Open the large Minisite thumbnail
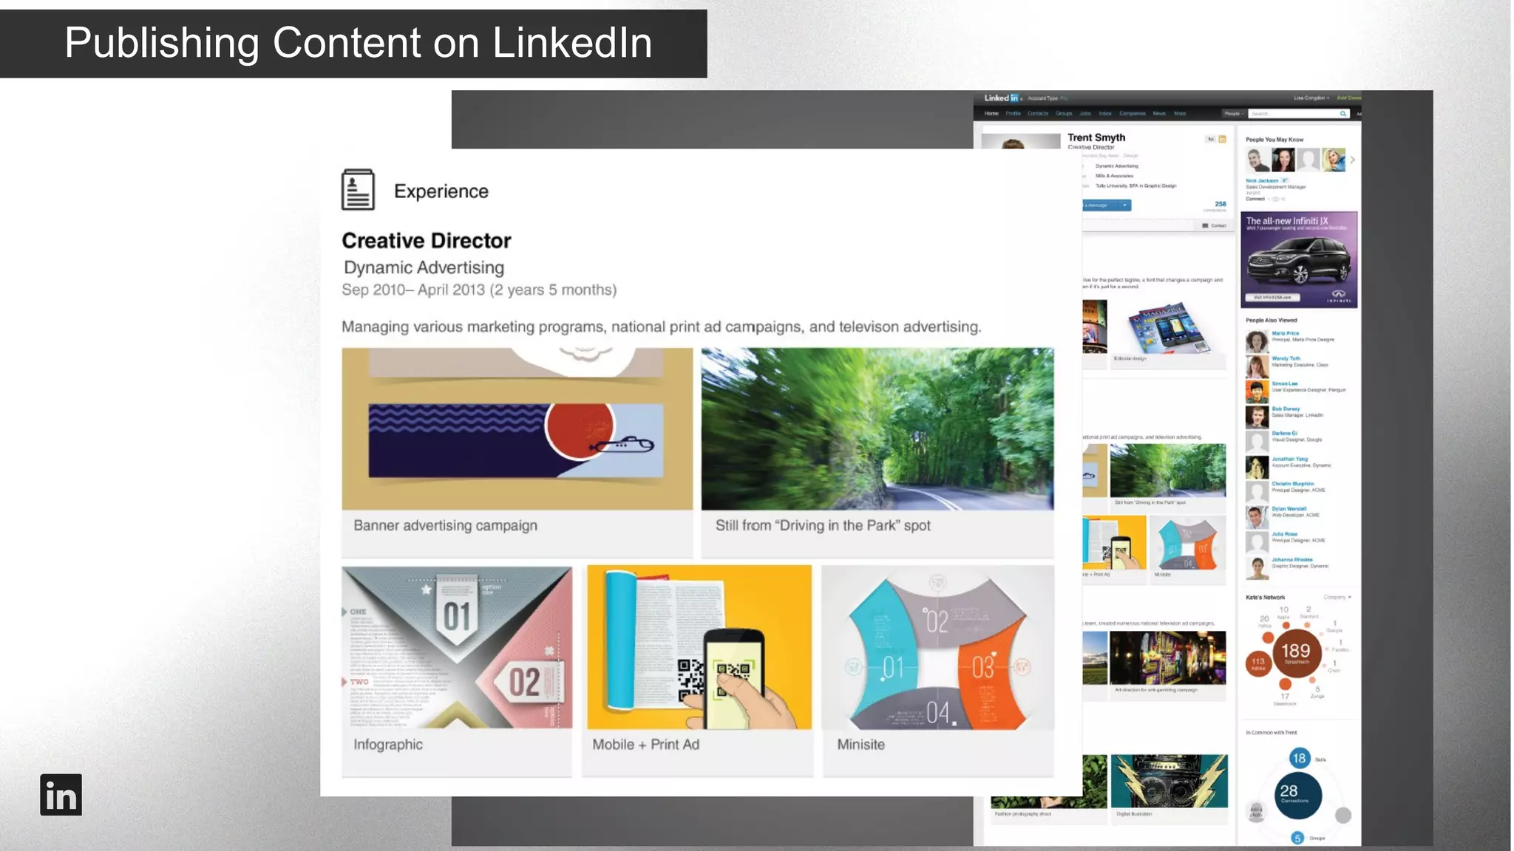1514x851 pixels. coord(938,647)
